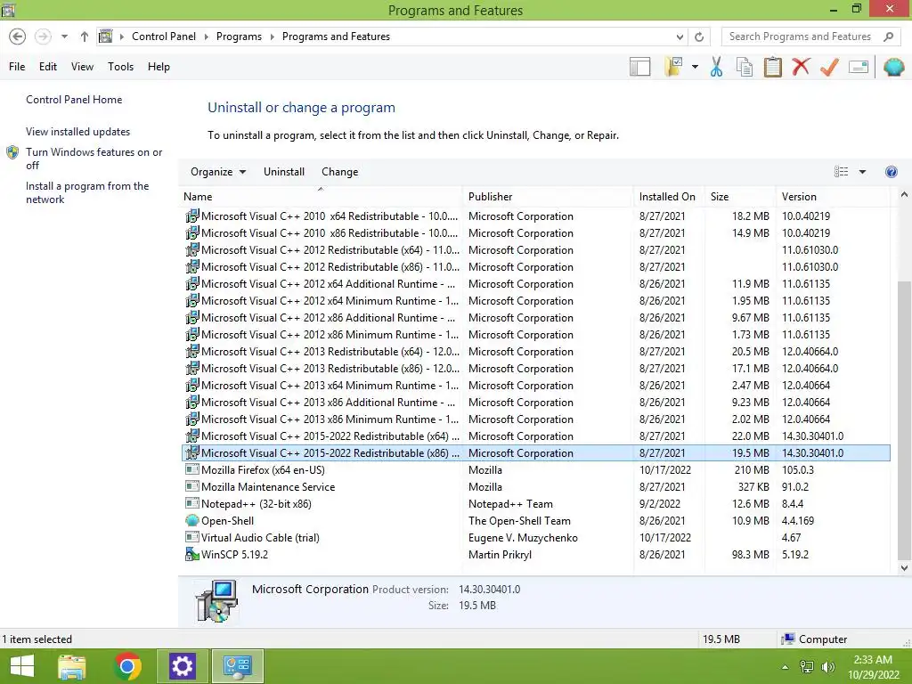Click the Back navigation arrow

pyautogui.click(x=18, y=37)
